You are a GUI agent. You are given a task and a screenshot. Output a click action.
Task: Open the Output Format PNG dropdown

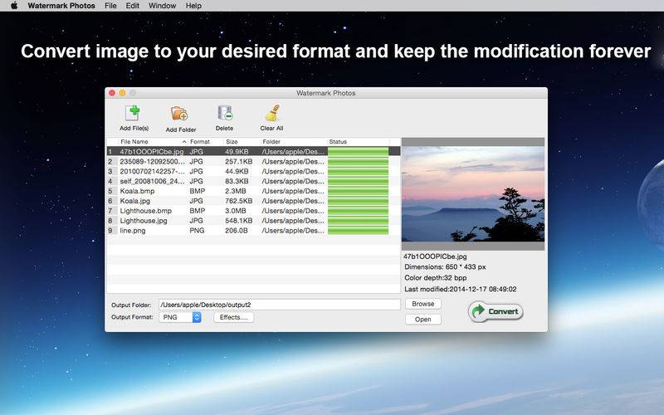pyautogui.click(x=180, y=317)
